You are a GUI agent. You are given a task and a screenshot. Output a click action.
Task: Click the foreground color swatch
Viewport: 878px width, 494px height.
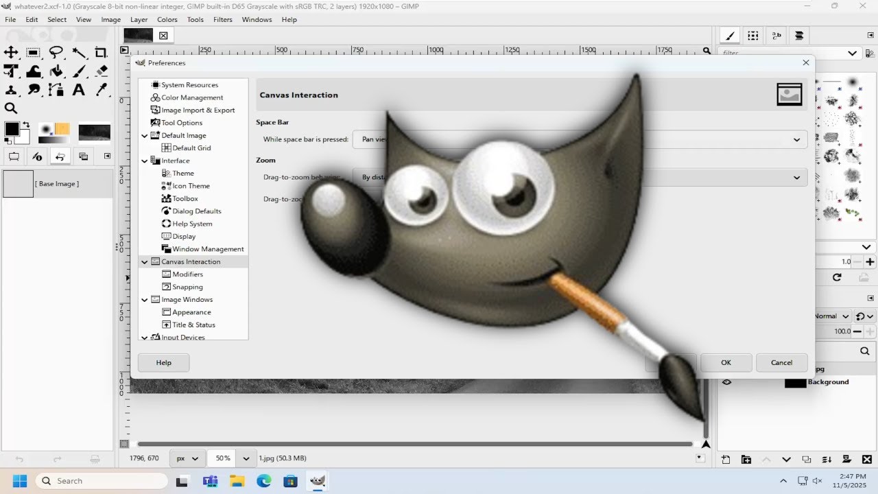point(12,129)
